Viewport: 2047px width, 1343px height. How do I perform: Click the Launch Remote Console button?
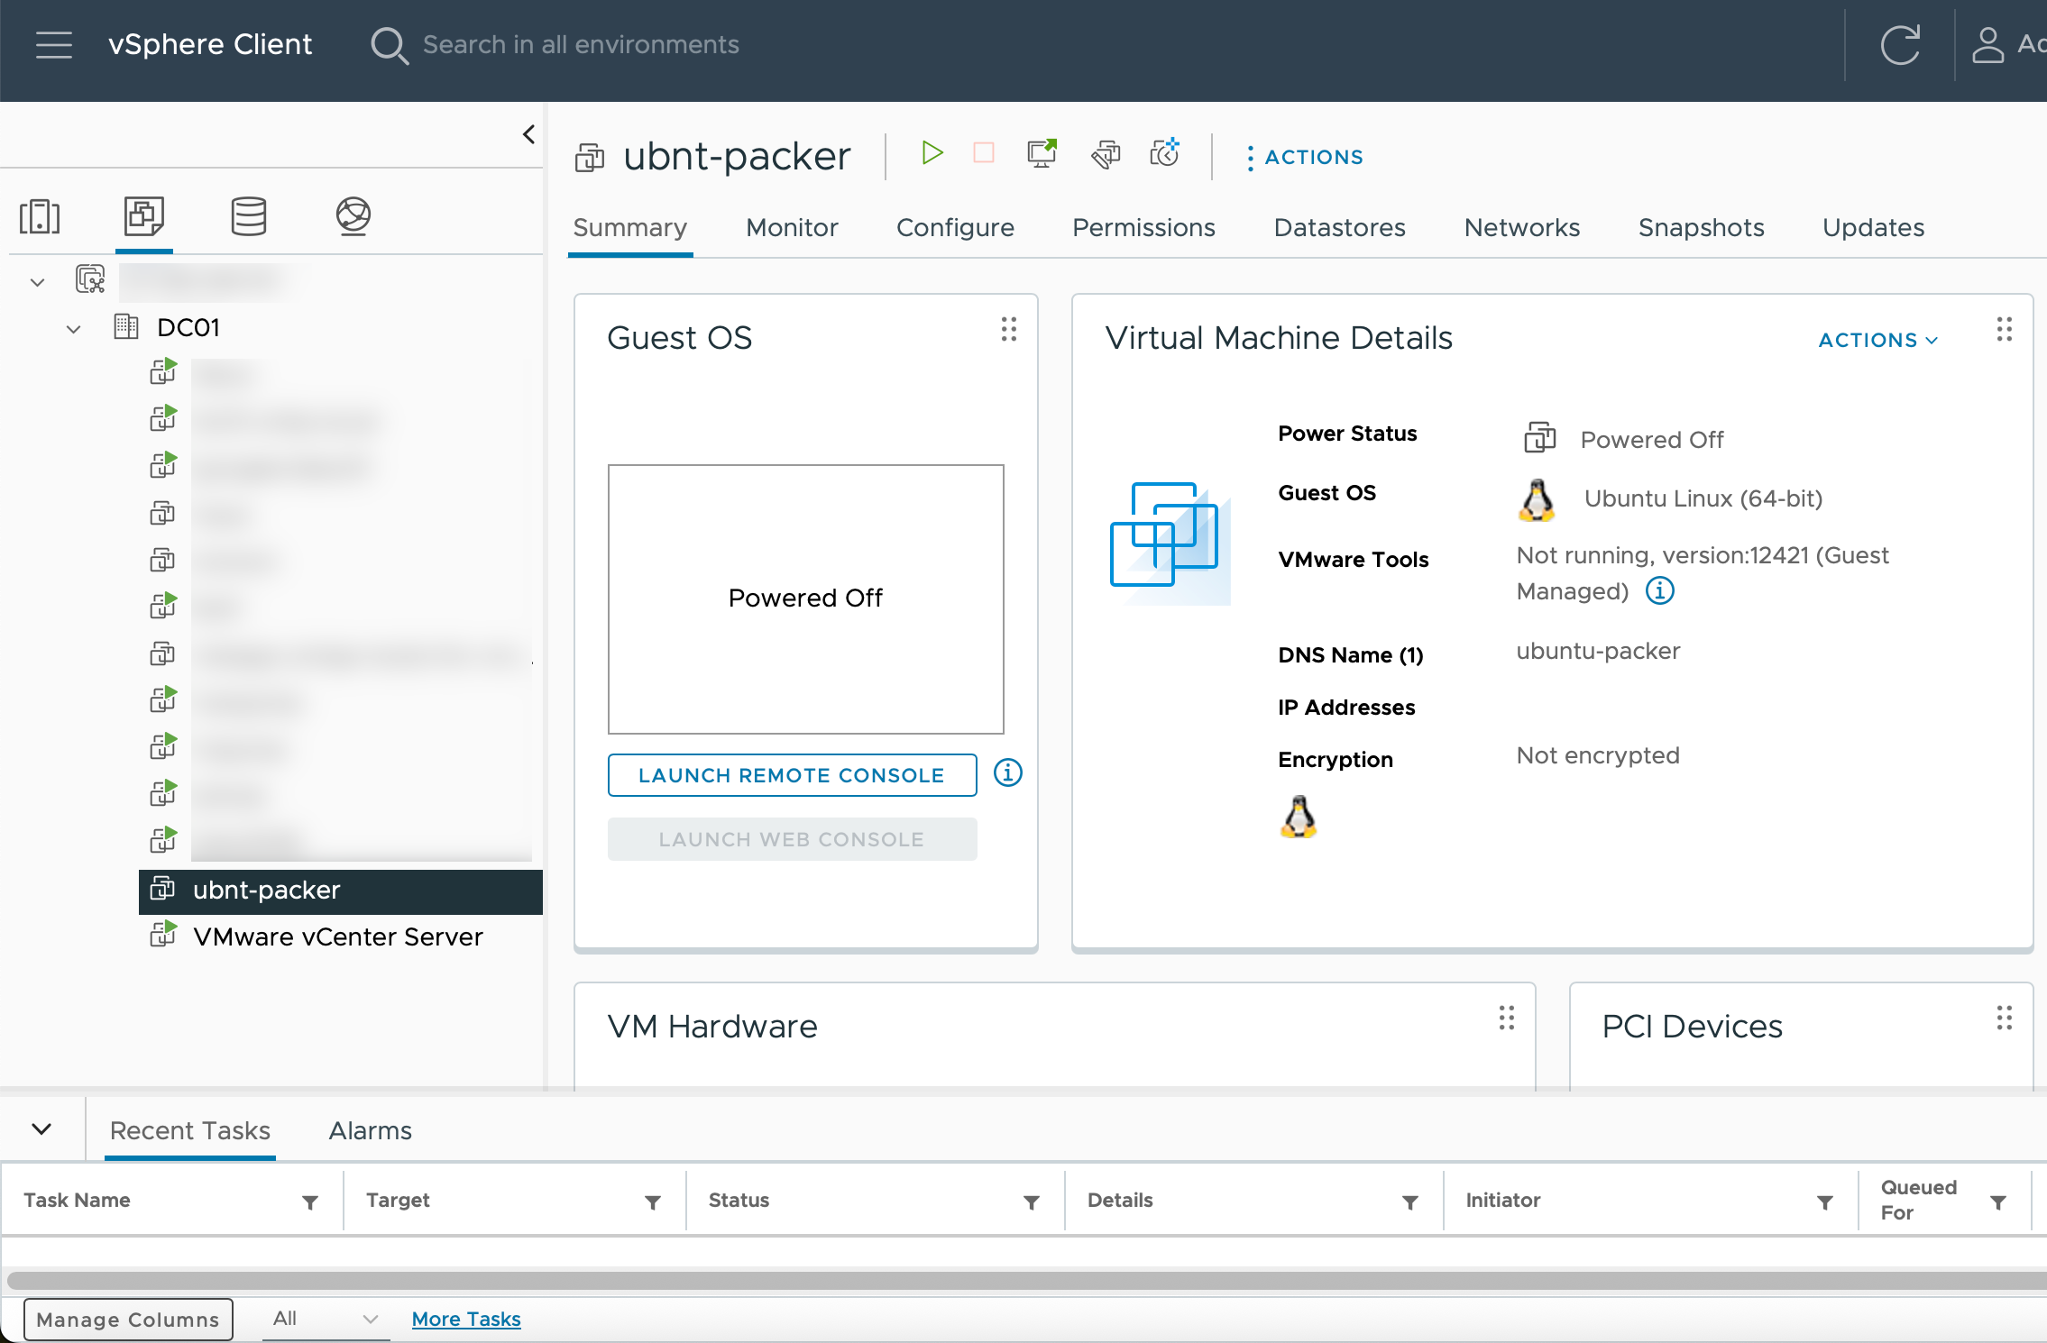[x=791, y=774]
